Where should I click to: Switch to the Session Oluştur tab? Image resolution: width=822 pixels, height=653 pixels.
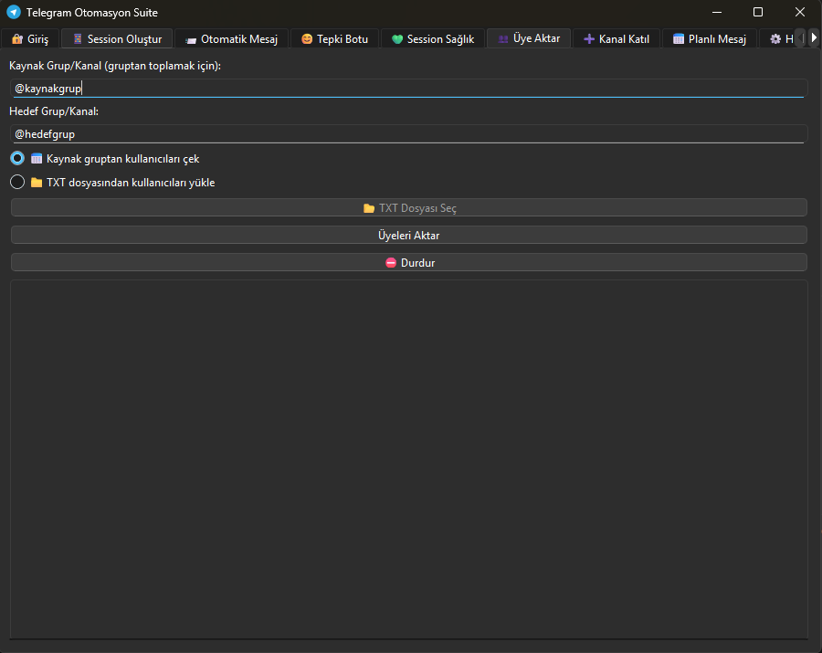pyautogui.click(x=117, y=38)
